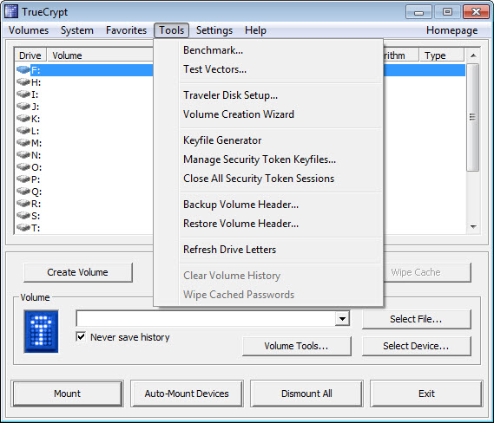Select Backup Volume Header menu item
This screenshot has height=423, width=494.
[240, 205]
